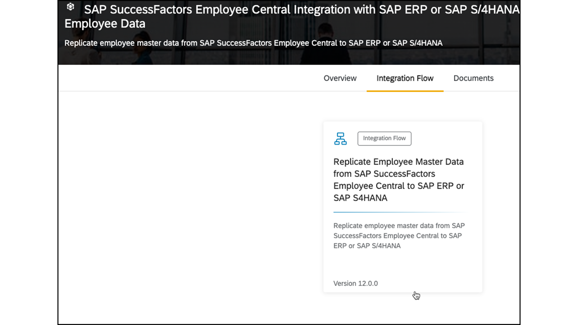This screenshot has height=325, width=578.
Task: Click the Version 12.0.0 text
Action: point(355,283)
